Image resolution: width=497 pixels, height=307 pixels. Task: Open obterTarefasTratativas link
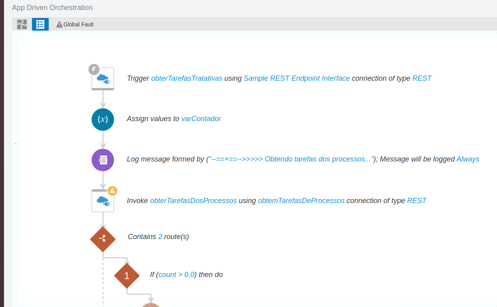[x=187, y=78]
